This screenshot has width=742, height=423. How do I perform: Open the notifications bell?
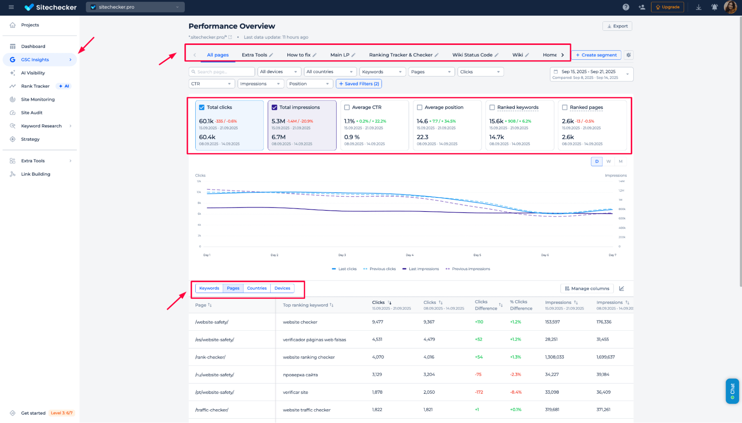point(714,7)
